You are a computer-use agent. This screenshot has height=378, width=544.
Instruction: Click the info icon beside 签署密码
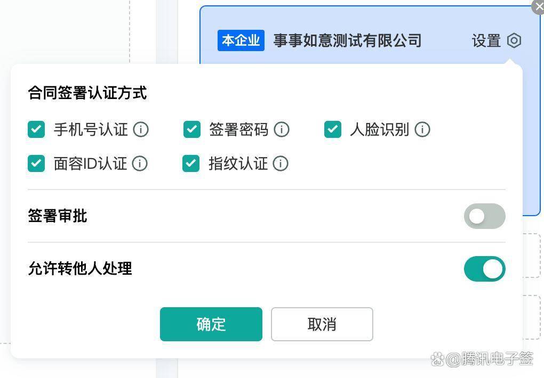pos(282,129)
